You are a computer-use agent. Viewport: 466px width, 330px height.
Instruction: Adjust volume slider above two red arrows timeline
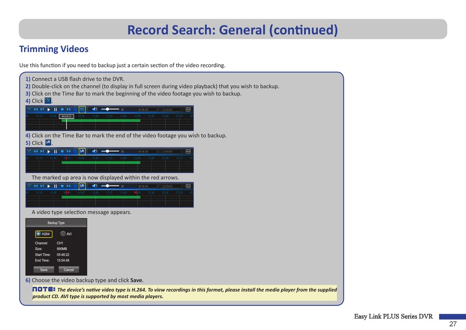click(110, 186)
